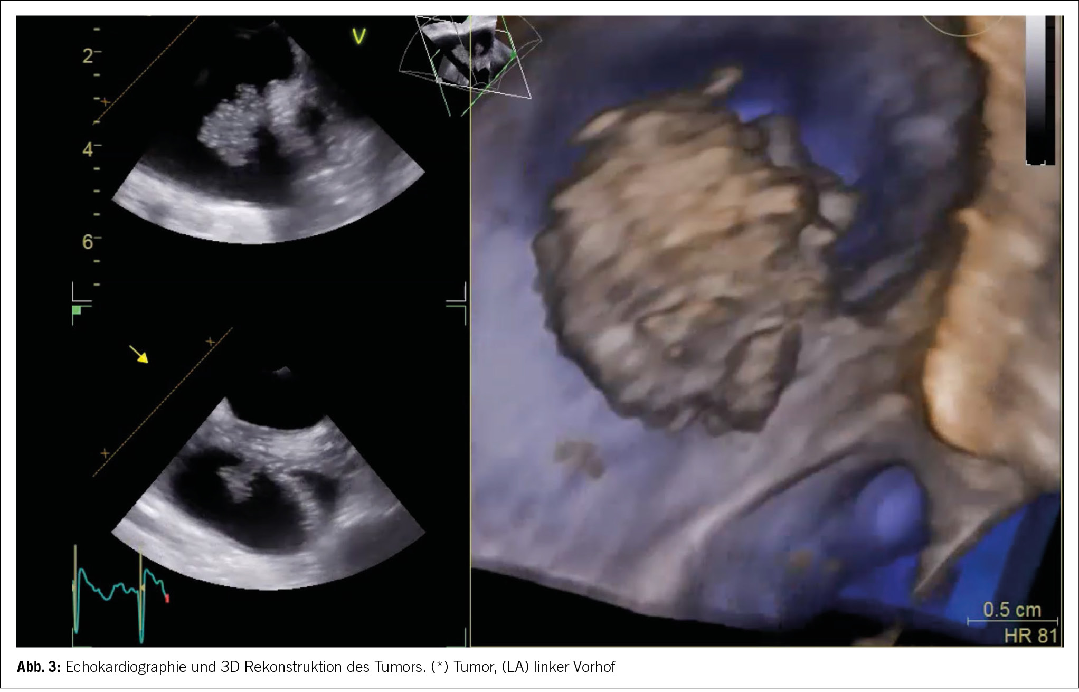Click the red marker on ECG trace
The image size is (1079, 692).
167,599
